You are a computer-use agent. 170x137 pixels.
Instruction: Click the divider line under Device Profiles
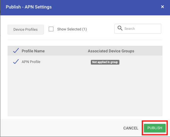[85, 40]
